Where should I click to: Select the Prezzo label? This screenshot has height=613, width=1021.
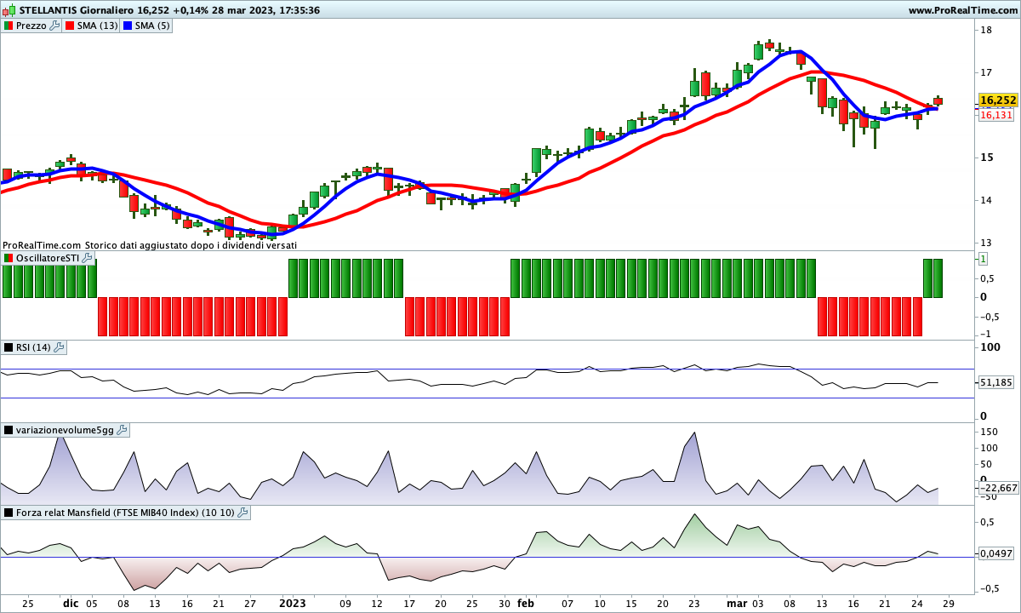31,26
